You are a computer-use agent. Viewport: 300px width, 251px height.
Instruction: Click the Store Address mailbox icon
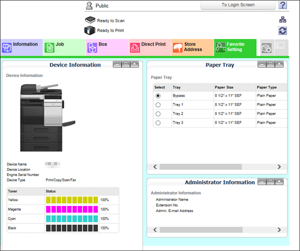[x=178, y=47]
